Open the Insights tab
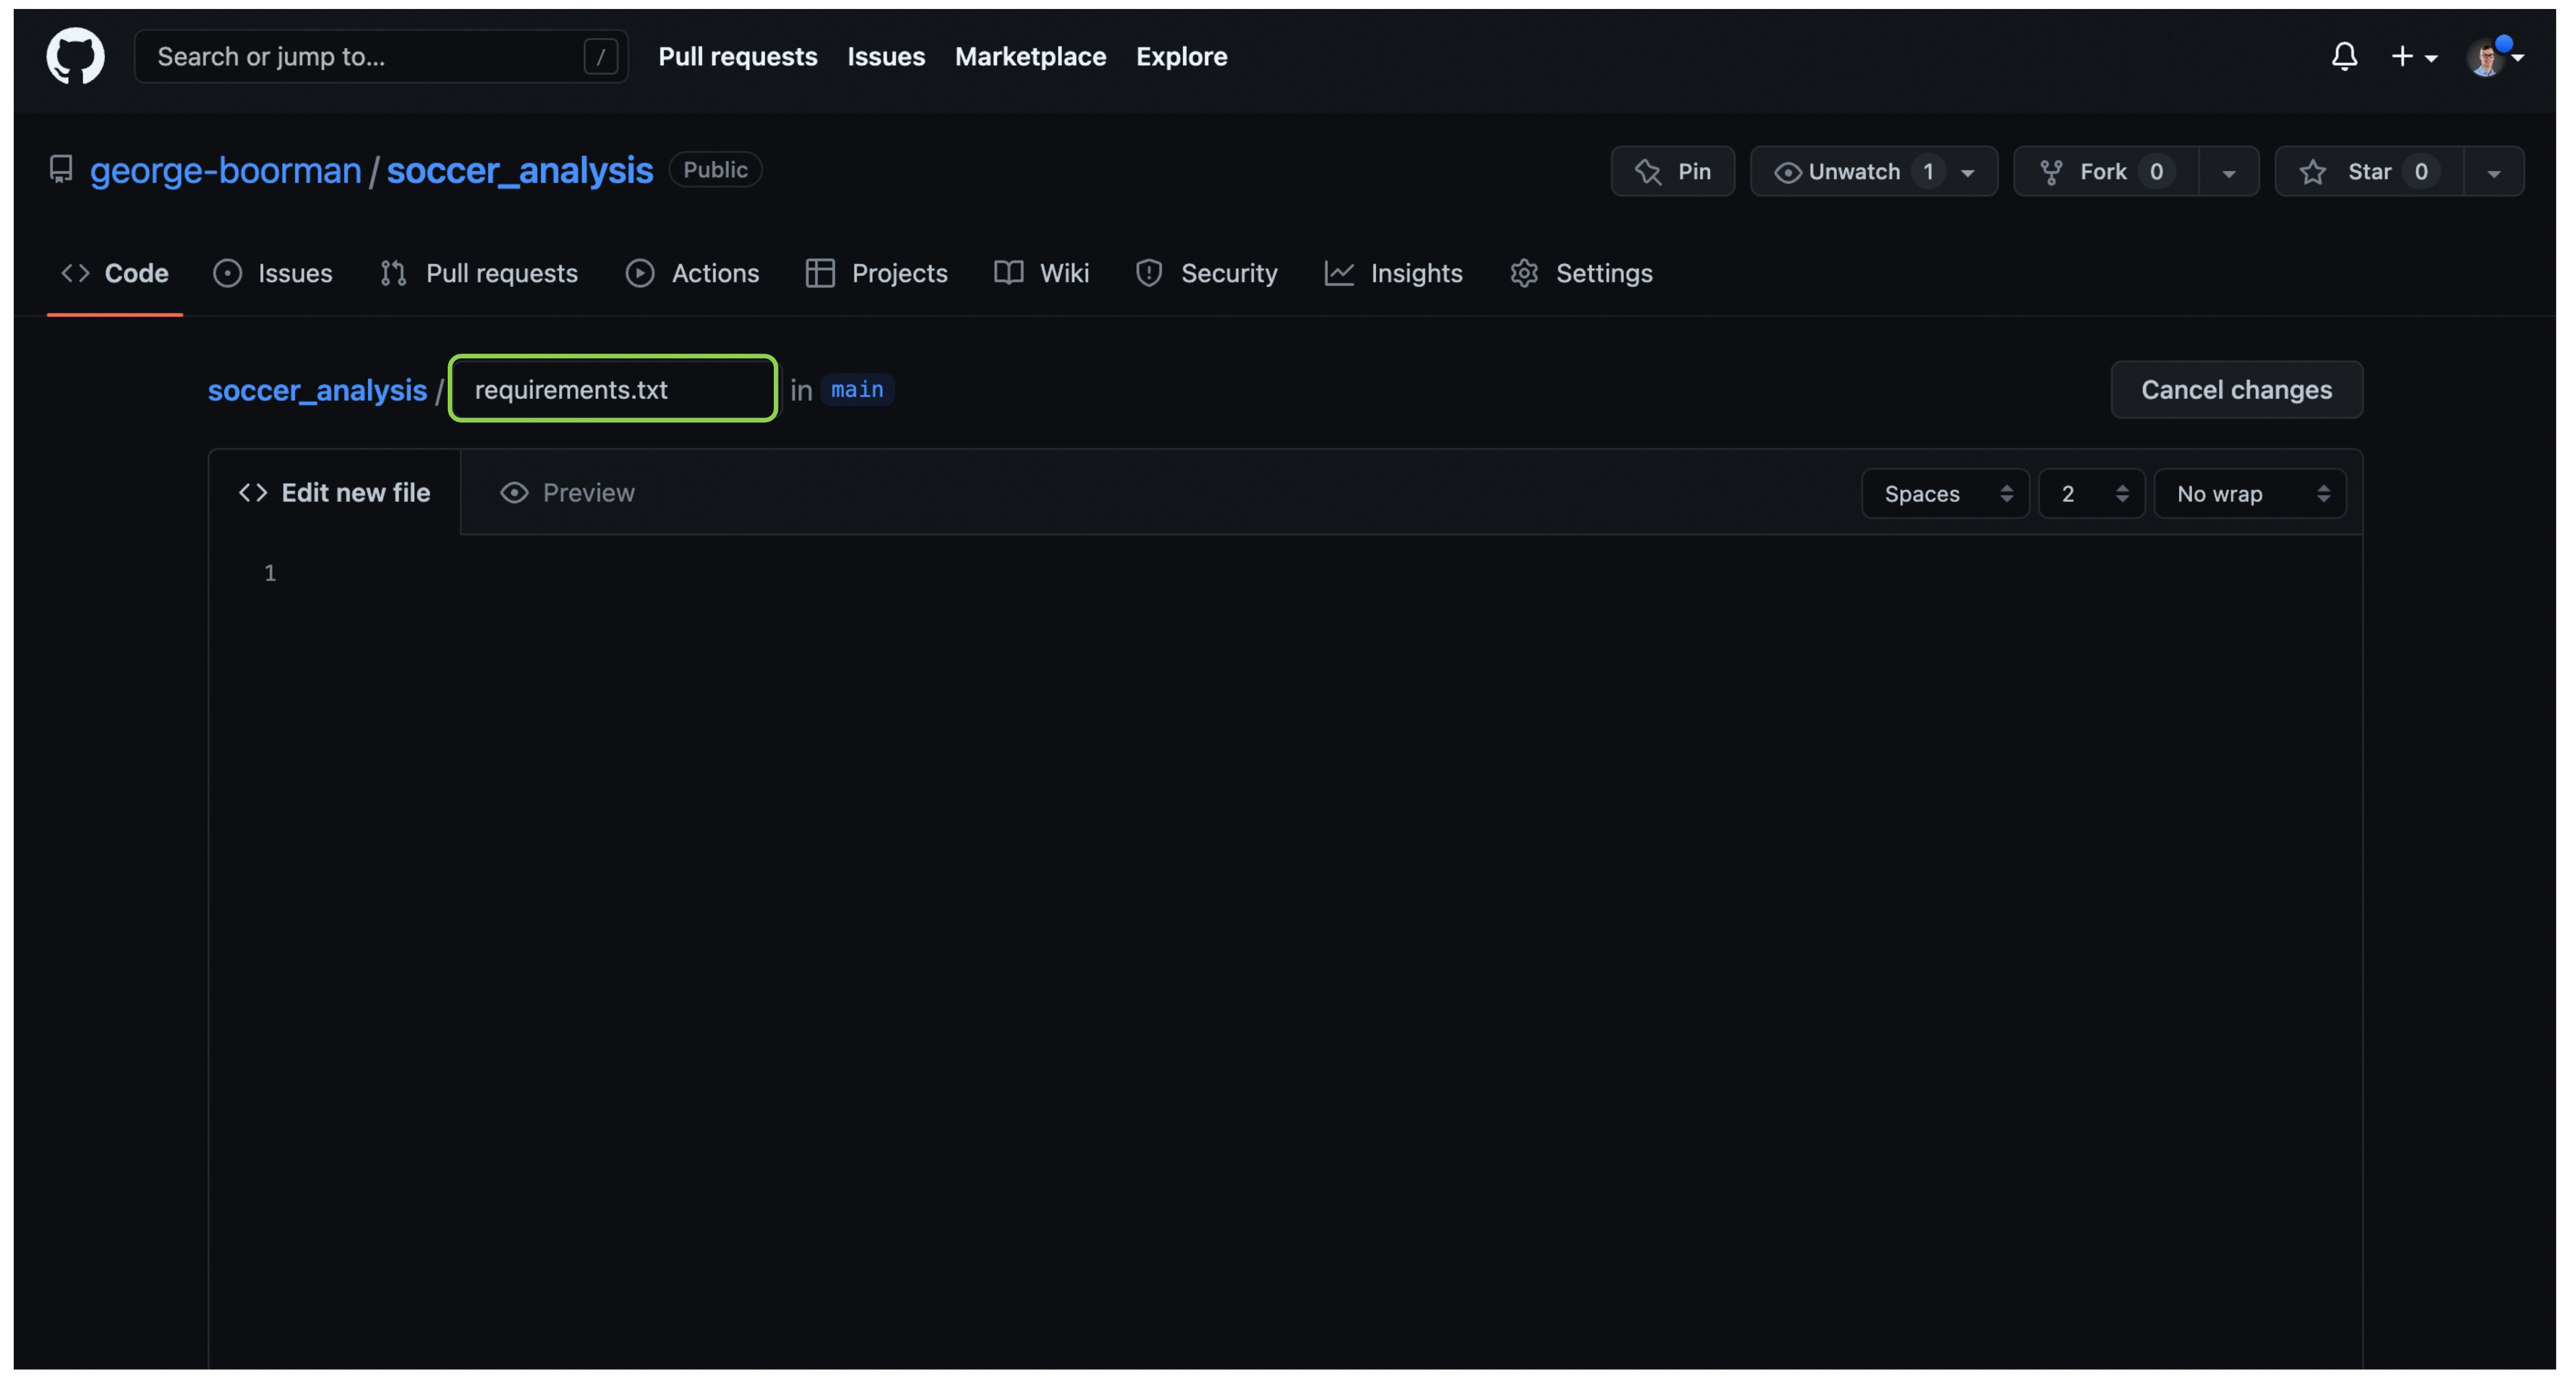Image resolution: width=2576 pixels, height=1391 pixels. pos(1393,273)
